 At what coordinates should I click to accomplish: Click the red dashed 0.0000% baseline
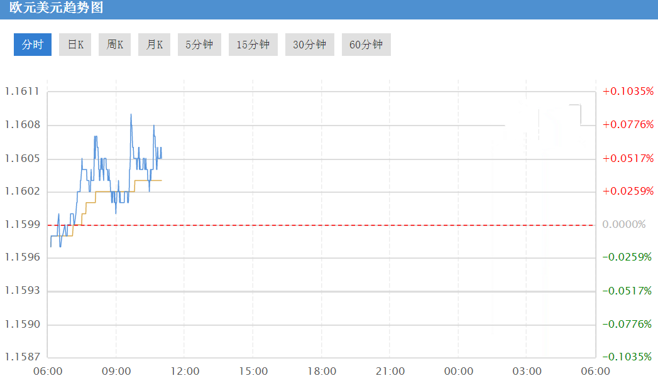point(321,225)
